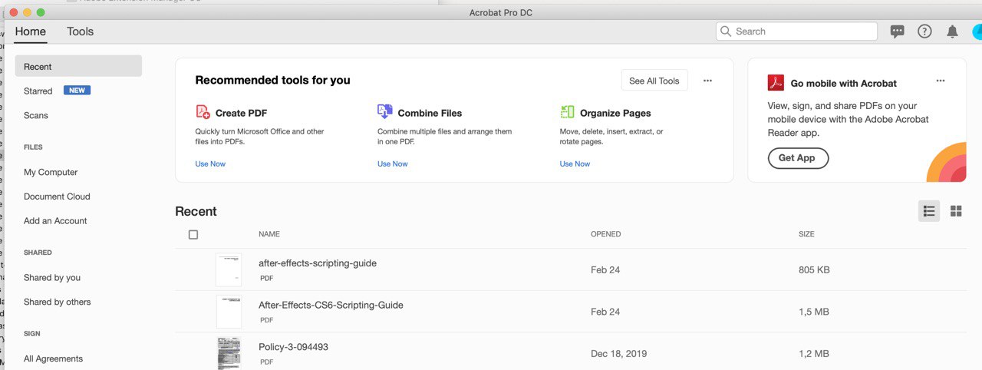This screenshot has width=982, height=370.
Task: Select Add an Account
Action: tap(55, 221)
